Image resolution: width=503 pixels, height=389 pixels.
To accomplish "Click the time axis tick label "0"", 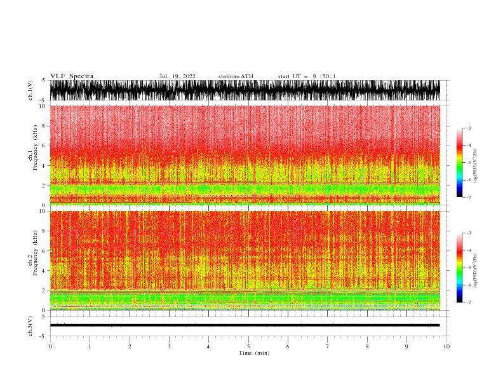I will [x=50, y=346].
